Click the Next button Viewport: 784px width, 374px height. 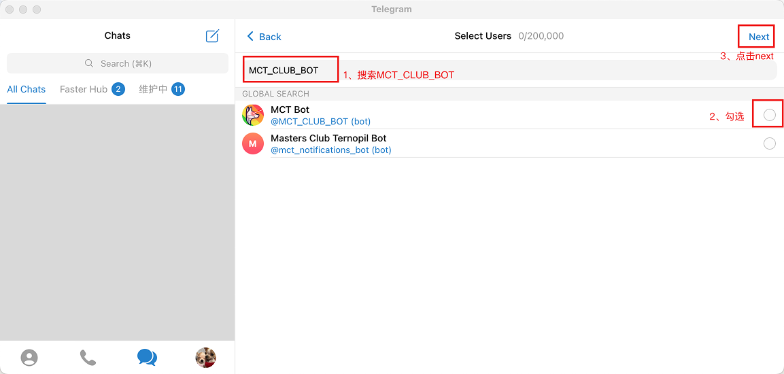(x=758, y=37)
